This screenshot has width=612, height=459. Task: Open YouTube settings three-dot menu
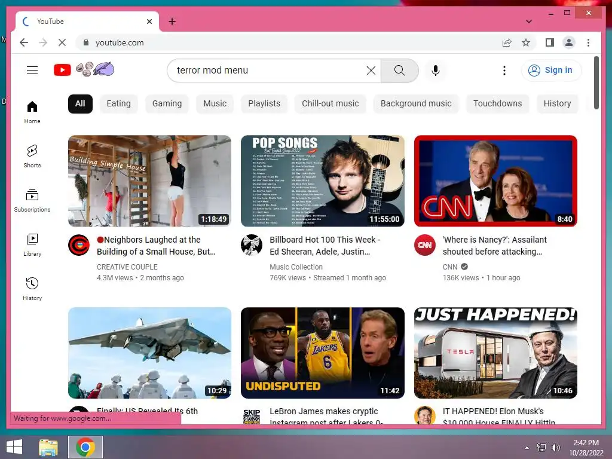click(x=504, y=71)
